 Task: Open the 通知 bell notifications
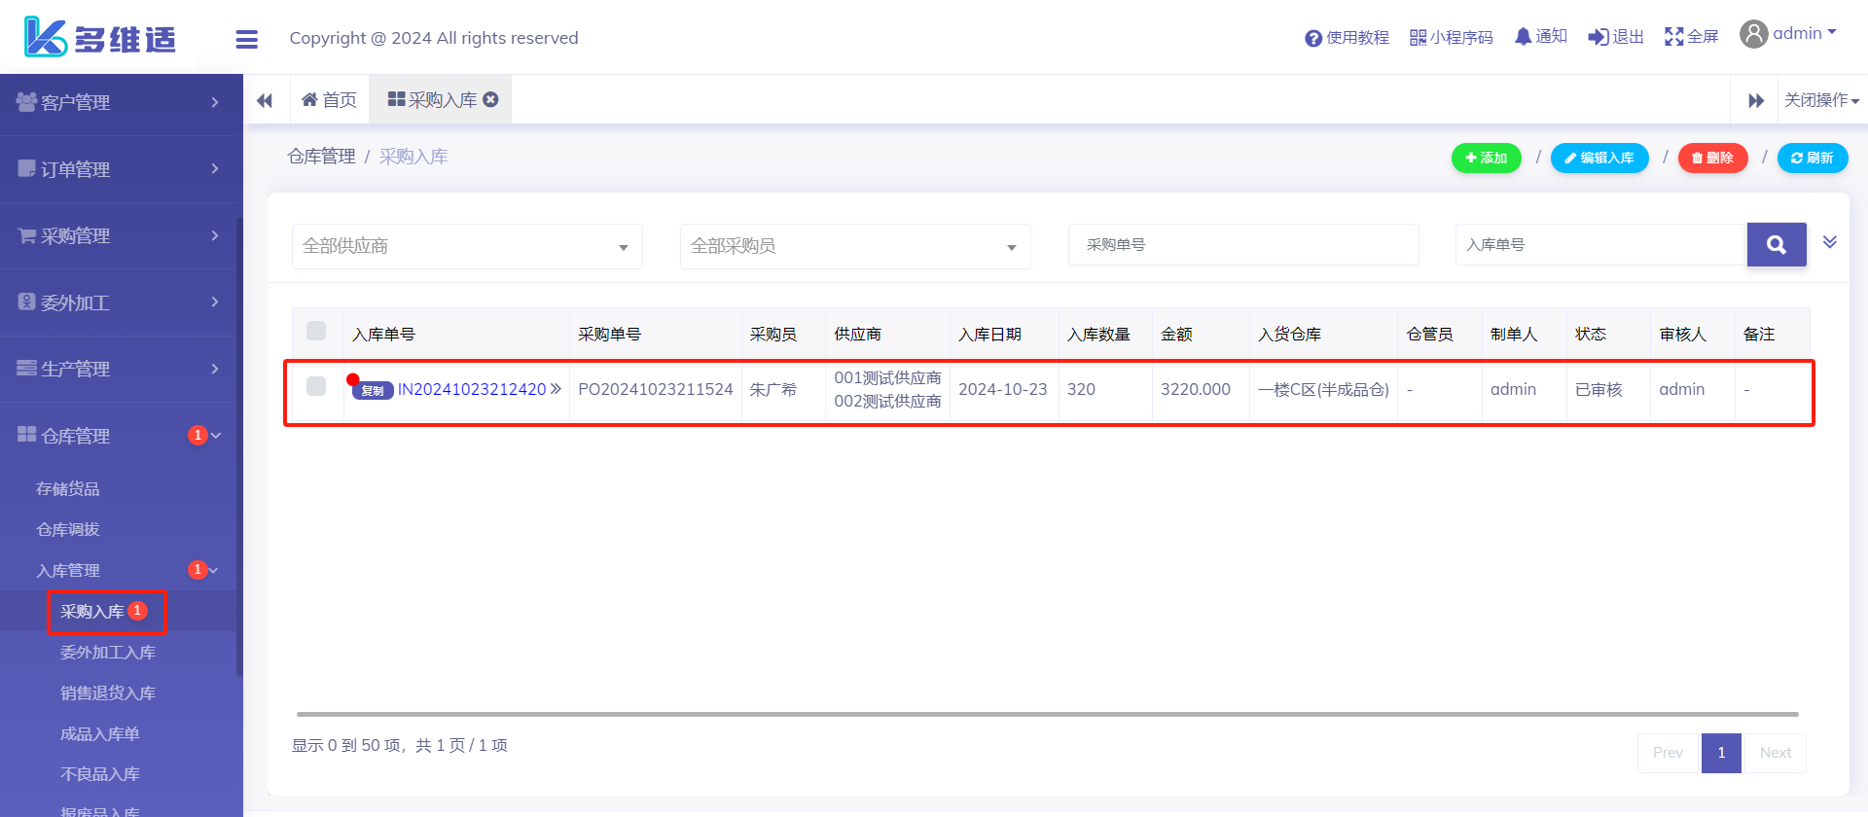coord(1540,37)
